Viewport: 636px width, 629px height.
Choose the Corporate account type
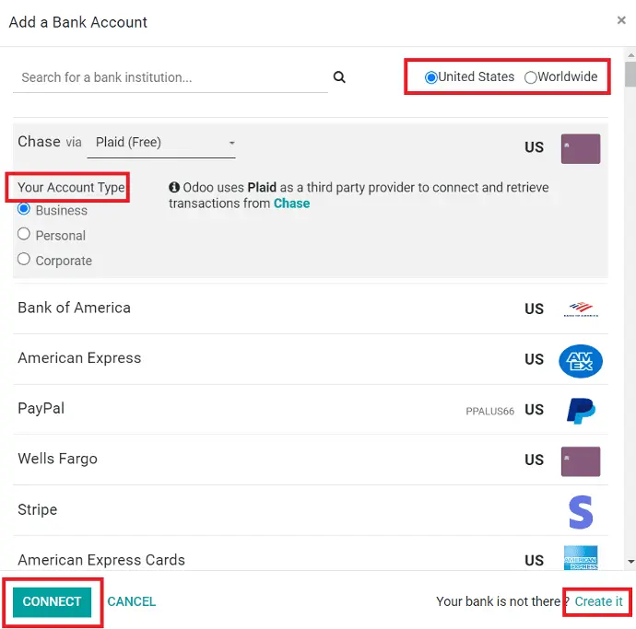click(24, 259)
